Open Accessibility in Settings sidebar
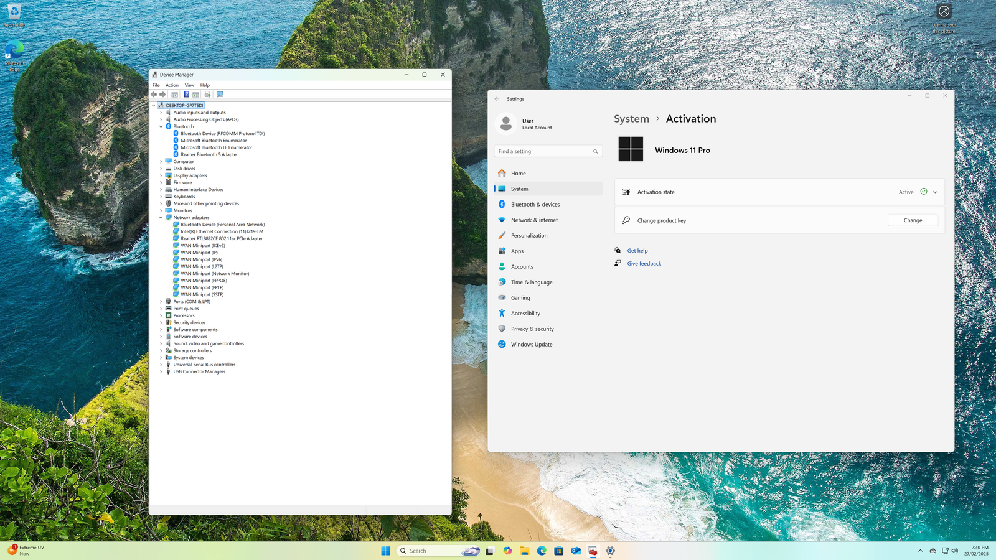 point(548,314)
